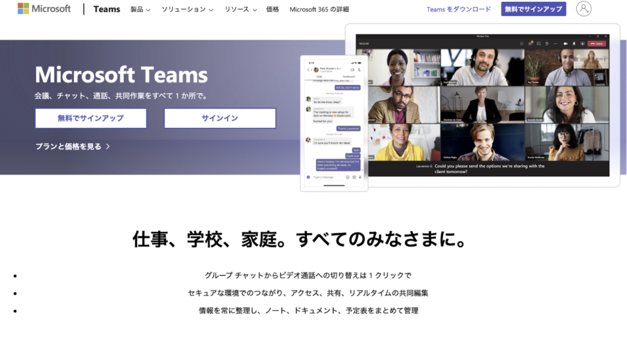This screenshot has height=339, width=627.
Task: Click hero 無料でサインアップ button
Action: coord(91,118)
